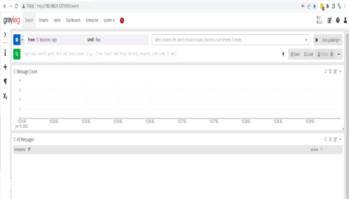
Task: Grab the Message Count widget drag handle
Action: (14, 72)
